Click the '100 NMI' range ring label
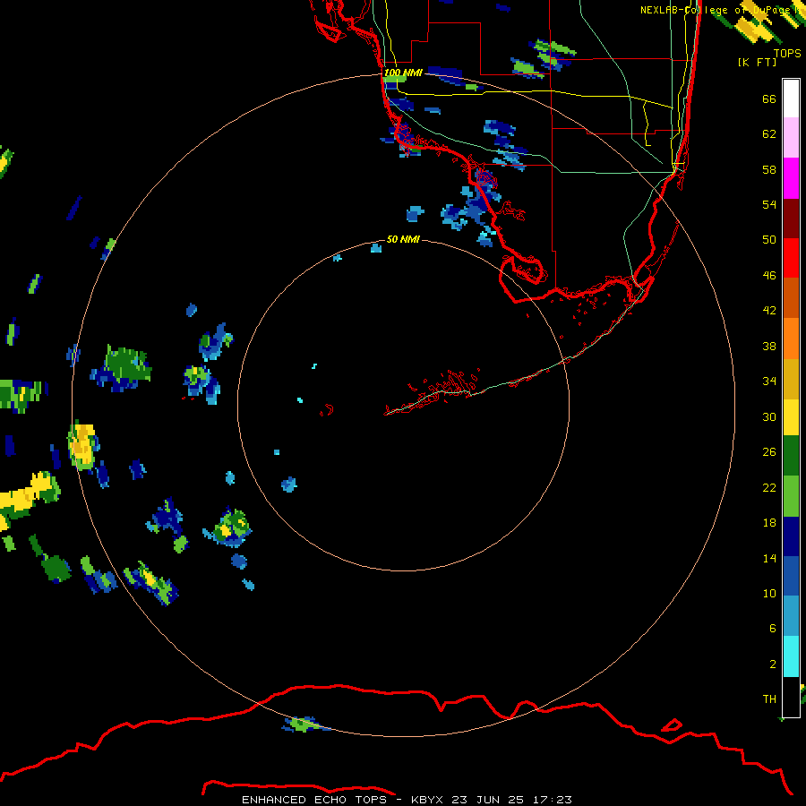The height and width of the screenshot is (806, 806). pyautogui.click(x=403, y=73)
